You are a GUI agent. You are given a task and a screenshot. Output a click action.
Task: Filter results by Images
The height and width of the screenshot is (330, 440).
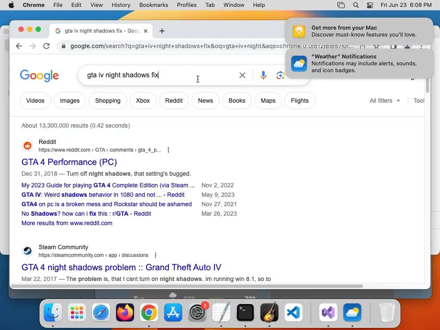[70, 101]
